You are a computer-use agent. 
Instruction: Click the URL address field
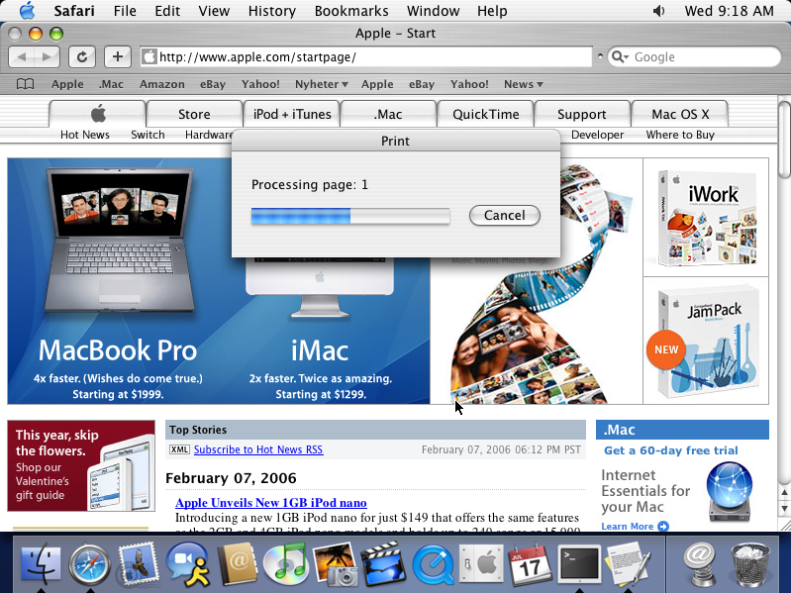(366, 57)
